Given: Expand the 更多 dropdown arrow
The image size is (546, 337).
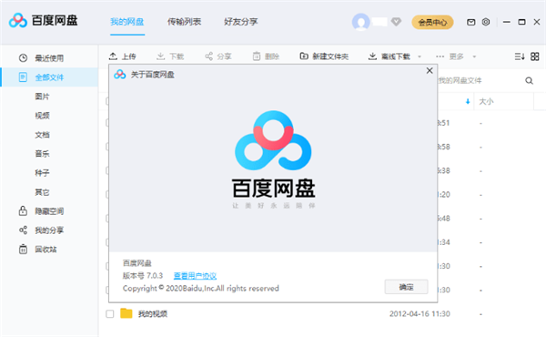Looking at the screenshot, I should coord(474,56).
